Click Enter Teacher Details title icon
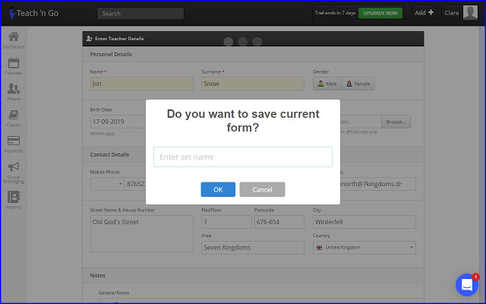 90,39
